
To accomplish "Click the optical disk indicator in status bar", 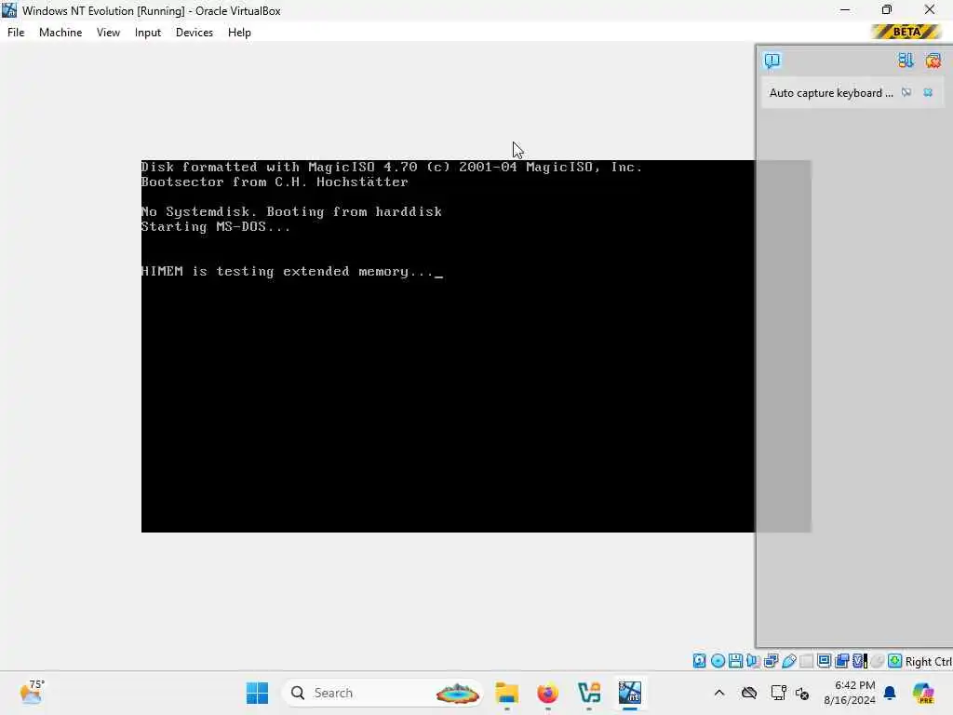I will point(718,661).
